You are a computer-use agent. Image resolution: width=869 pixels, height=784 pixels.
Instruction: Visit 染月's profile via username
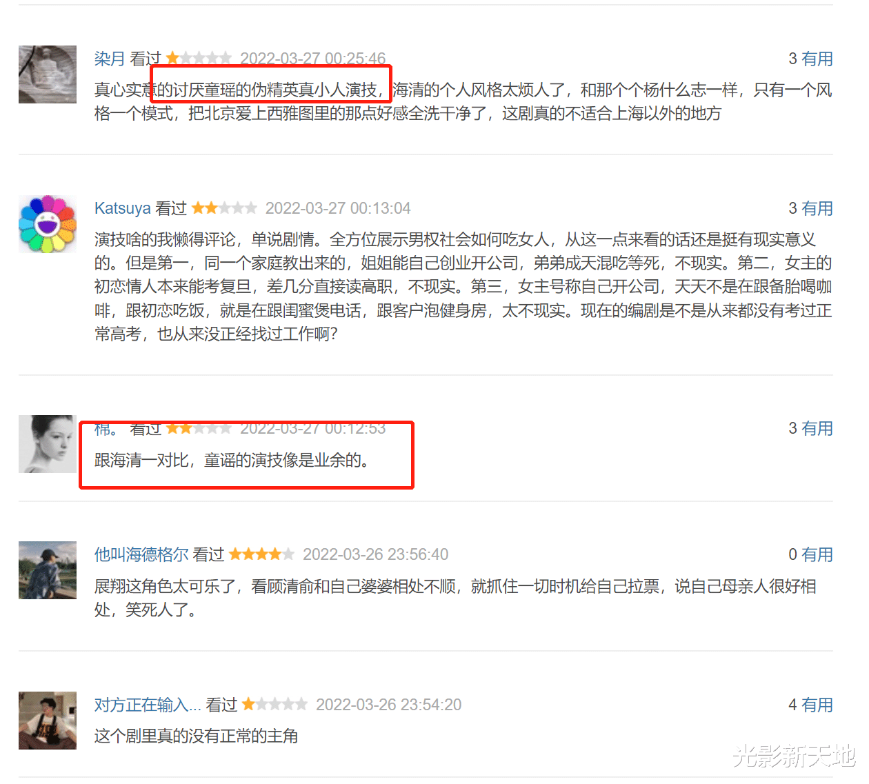coord(110,59)
